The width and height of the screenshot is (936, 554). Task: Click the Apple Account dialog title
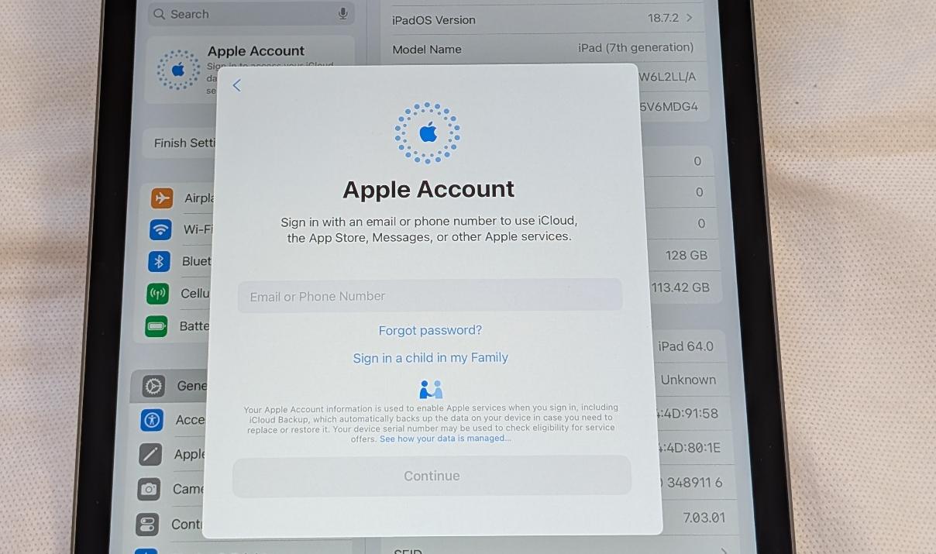[x=428, y=189]
